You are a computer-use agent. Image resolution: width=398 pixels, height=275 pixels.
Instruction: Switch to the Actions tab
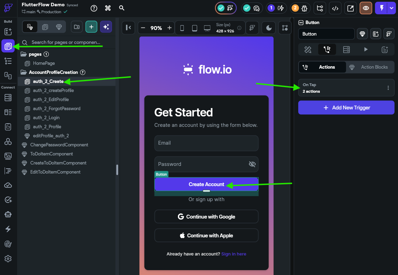[322, 67]
